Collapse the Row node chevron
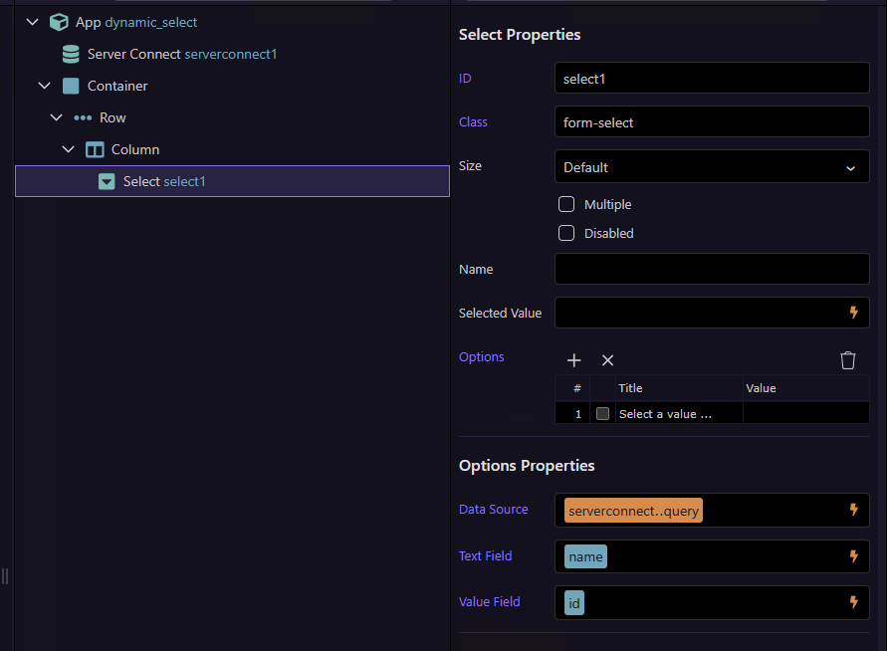 tap(56, 117)
